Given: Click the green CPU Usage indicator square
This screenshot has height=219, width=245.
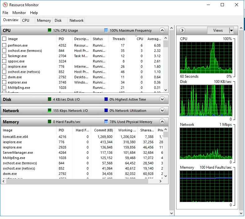Looking at the screenshot, I should click(50, 30).
